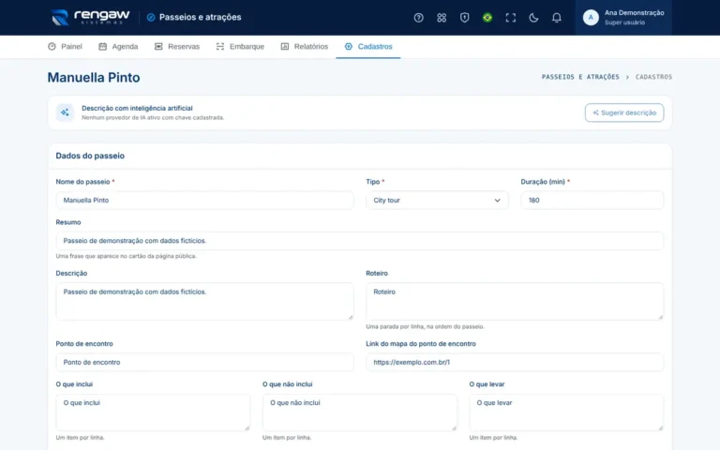
Task: Open the help question mark icon
Action: (x=418, y=18)
